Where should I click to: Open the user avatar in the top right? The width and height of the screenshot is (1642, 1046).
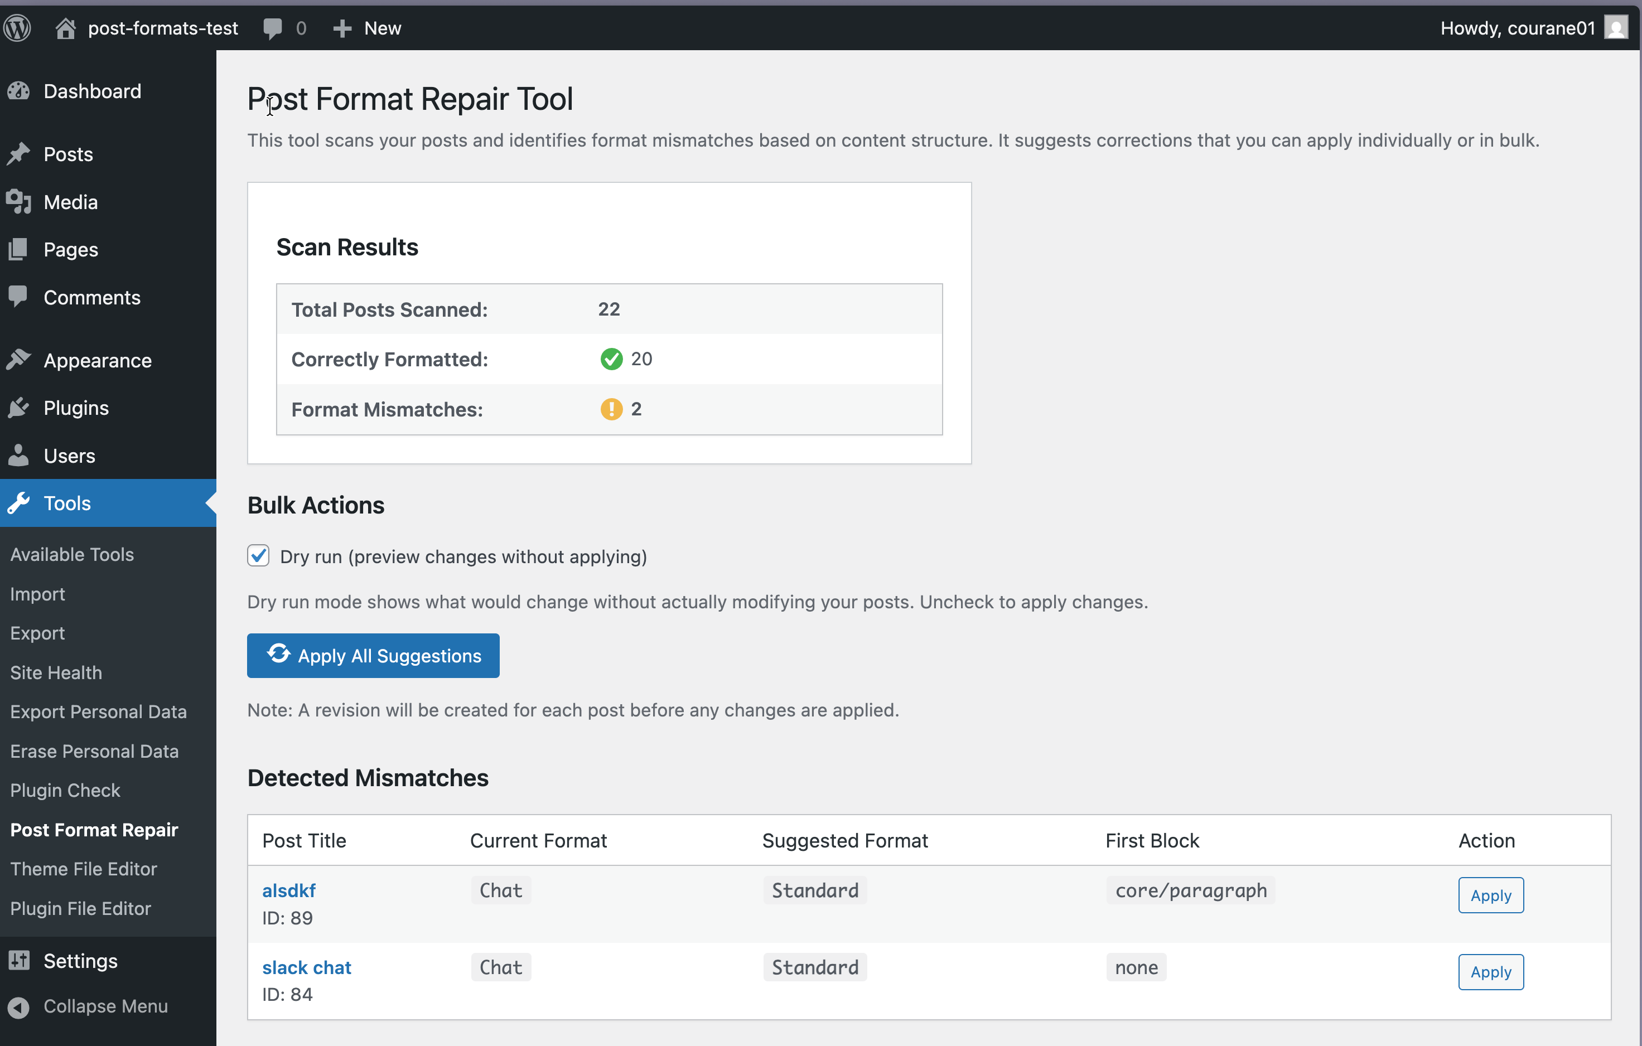[x=1615, y=28]
